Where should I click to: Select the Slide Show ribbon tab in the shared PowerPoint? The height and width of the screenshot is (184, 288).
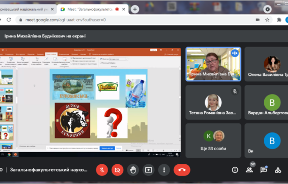click(51, 54)
